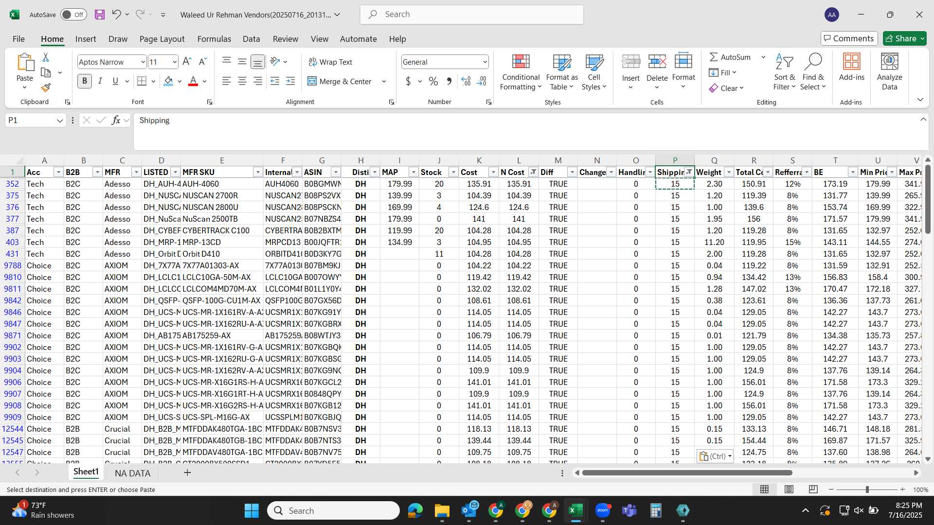Open the font name dropdown
Image resolution: width=934 pixels, height=525 pixels.
143,62
